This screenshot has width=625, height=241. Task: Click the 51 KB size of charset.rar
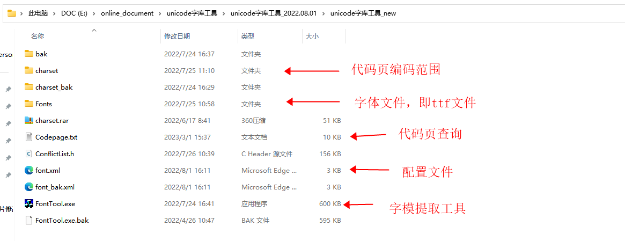pyautogui.click(x=332, y=120)
